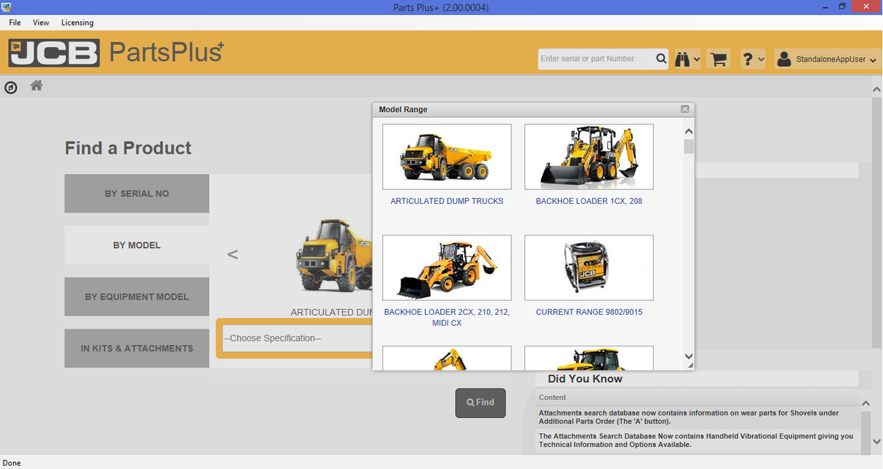Go to the Home page icon

click(37, 86)
